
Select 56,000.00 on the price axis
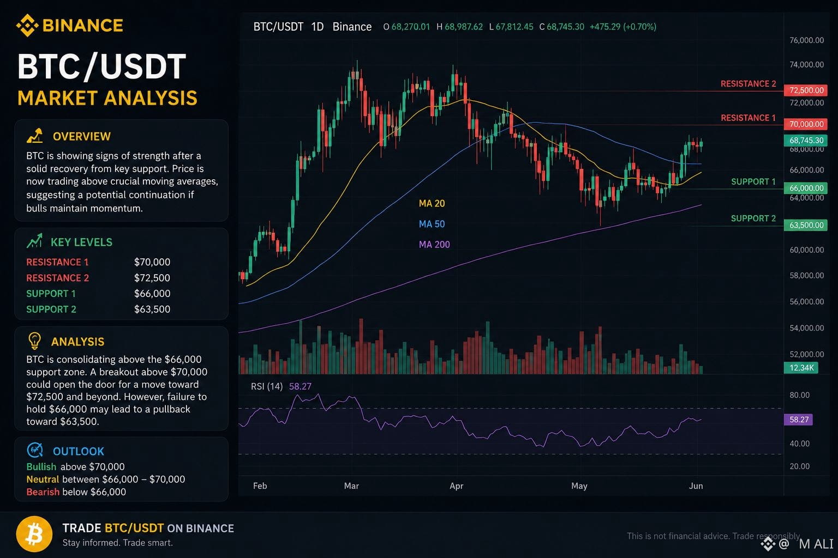pos(806,302)
